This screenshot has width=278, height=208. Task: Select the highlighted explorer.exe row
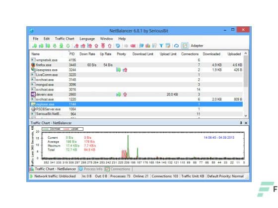[x=137, y=104]
